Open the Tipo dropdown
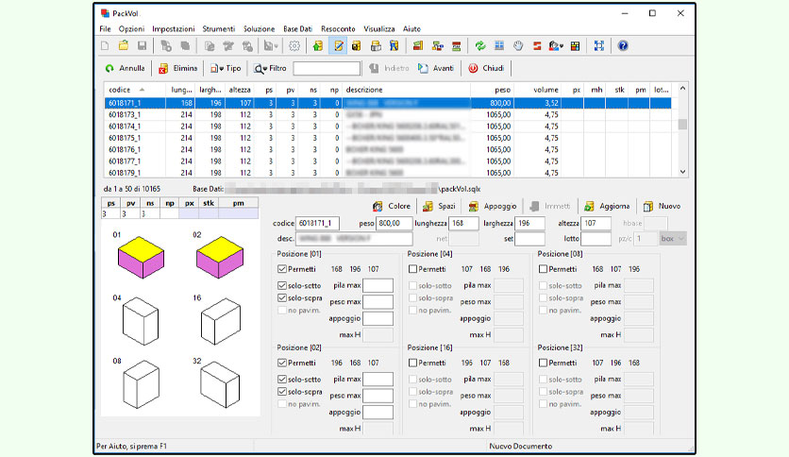789x457 pixels. pos(226,68)
